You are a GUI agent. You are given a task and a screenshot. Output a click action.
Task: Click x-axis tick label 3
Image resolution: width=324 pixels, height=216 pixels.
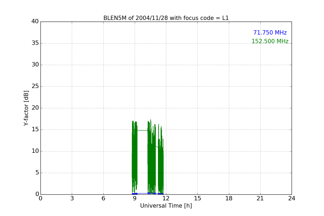point(72,198)
